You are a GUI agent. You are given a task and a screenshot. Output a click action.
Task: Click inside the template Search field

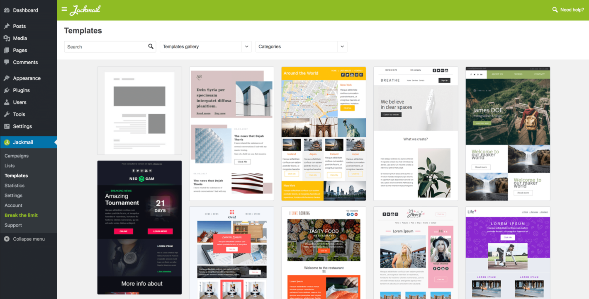(104, 46)
